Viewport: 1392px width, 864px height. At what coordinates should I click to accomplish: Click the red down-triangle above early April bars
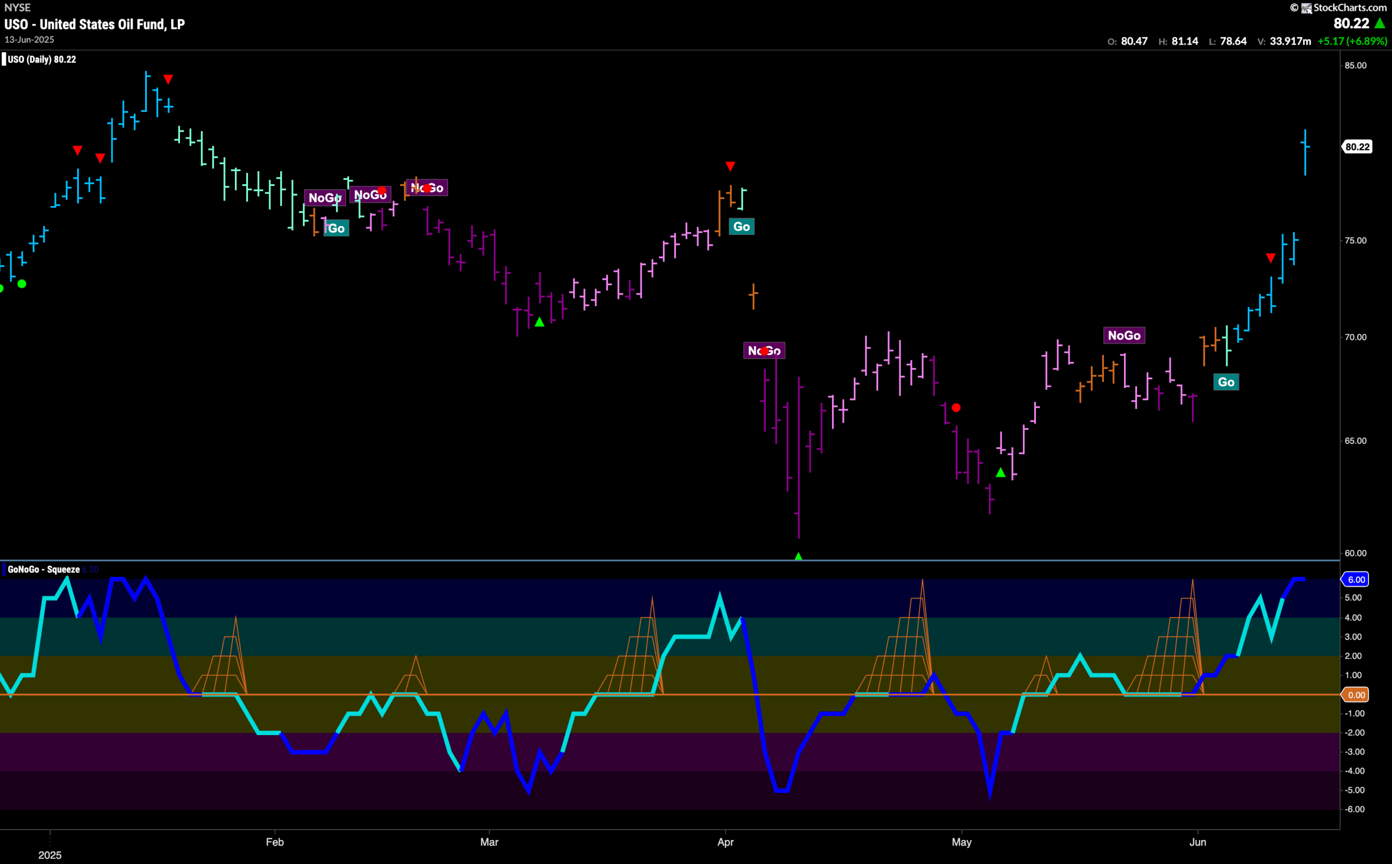point(730,166)
